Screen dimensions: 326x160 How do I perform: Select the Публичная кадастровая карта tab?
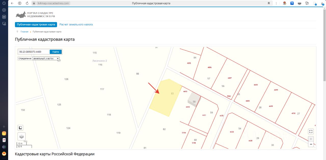pyautogui.click(x=36, y=25)
